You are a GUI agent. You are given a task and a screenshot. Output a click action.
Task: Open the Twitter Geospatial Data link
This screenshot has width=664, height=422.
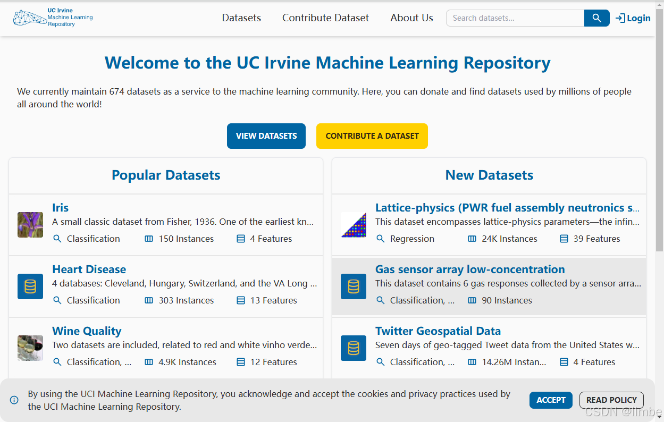click(x=438, y=331)
